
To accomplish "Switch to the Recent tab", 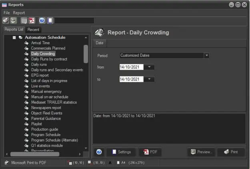I will [33, 30].
